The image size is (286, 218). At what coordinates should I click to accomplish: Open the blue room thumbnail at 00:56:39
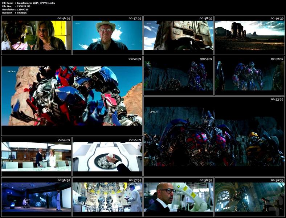pyautogui.click(x=36, y=197)
